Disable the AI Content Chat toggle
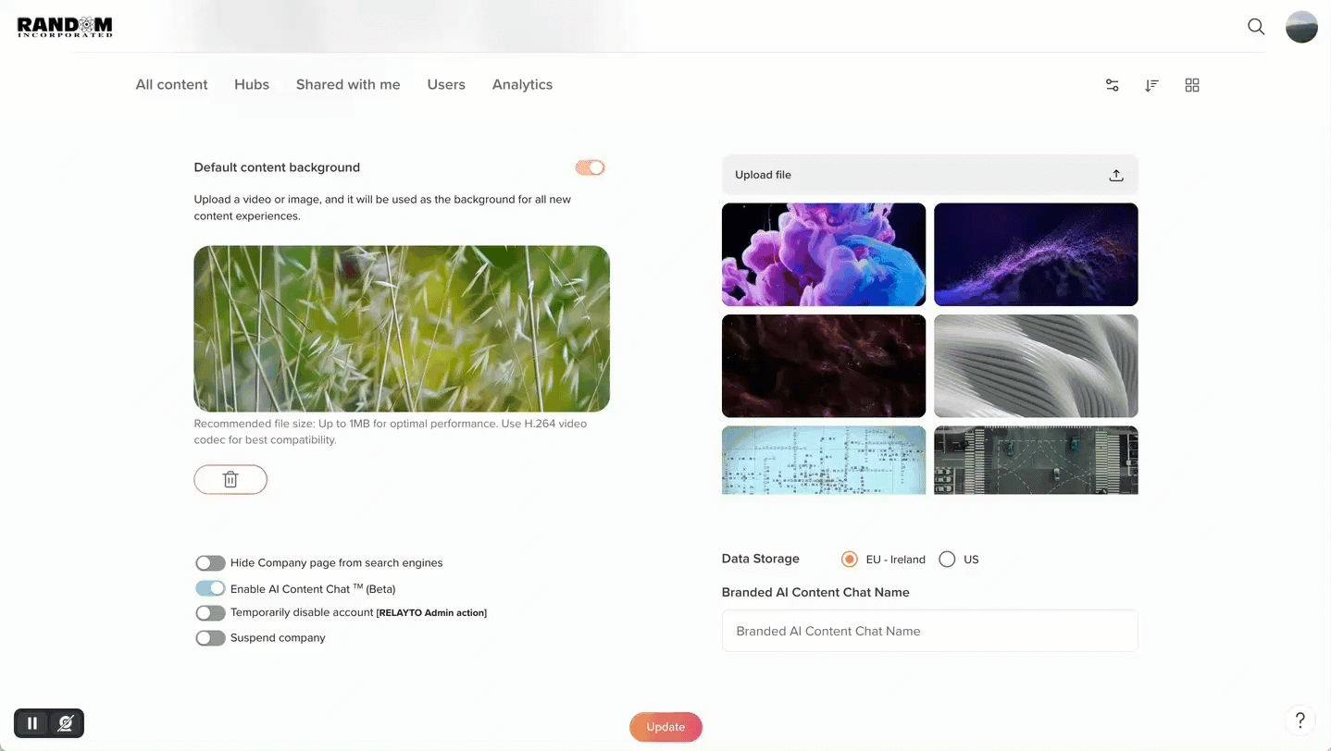 [x=210, y=588]
